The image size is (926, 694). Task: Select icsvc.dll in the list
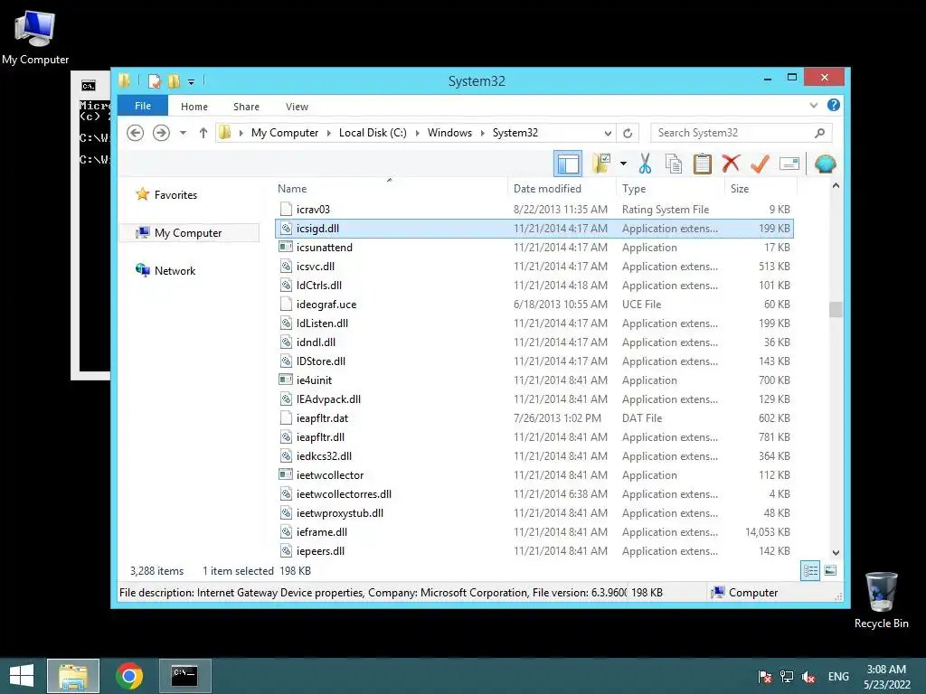pos(534,267)
